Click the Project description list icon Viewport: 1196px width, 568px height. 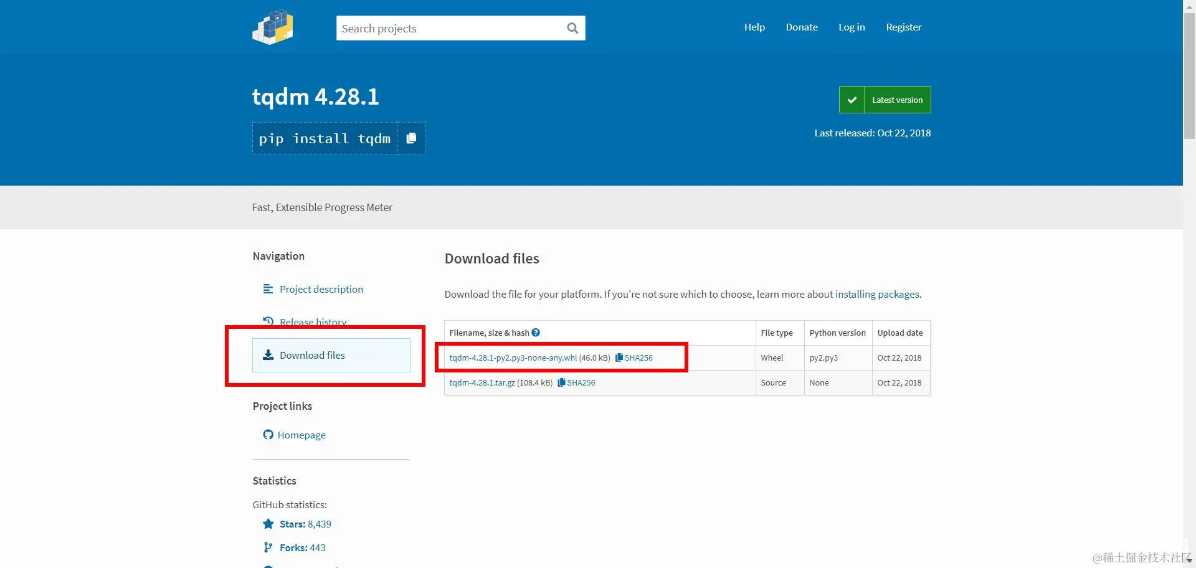coord(268,289)
